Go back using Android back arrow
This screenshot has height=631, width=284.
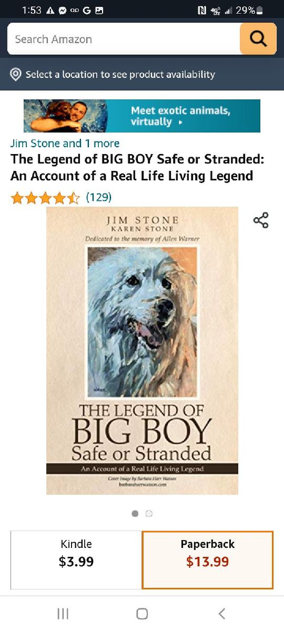click(221, 613)
